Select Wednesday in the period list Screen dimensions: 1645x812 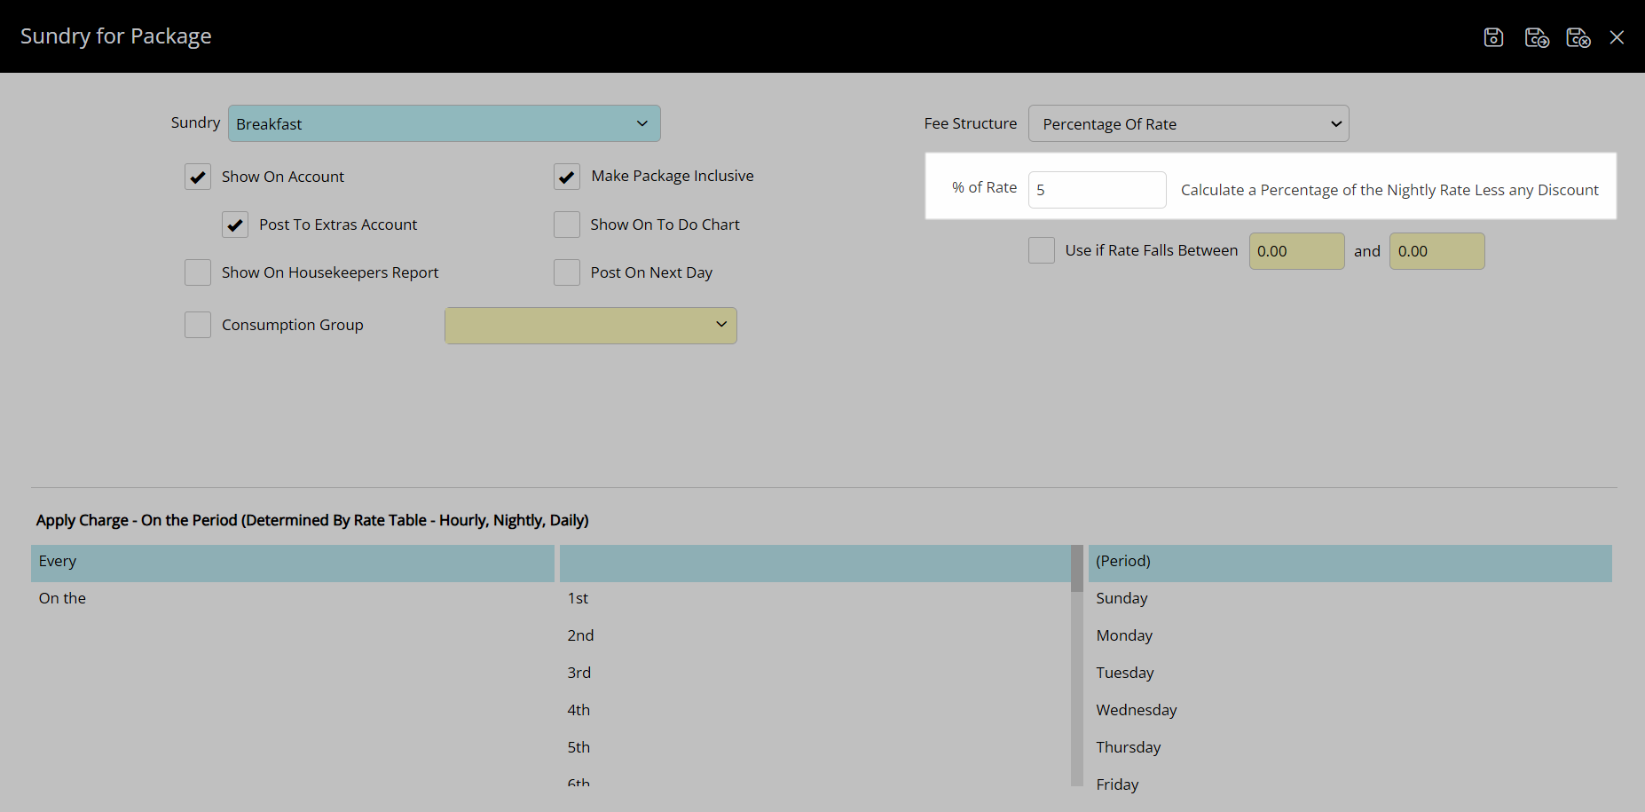pos(1136,710)
